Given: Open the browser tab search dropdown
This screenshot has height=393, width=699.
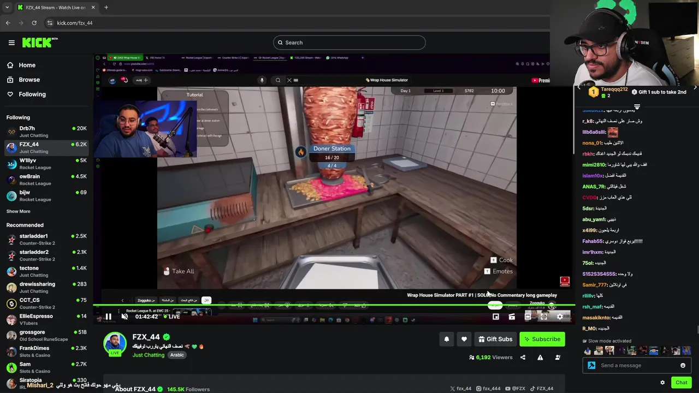Looking at the screenshot, I should coord(7,8).
